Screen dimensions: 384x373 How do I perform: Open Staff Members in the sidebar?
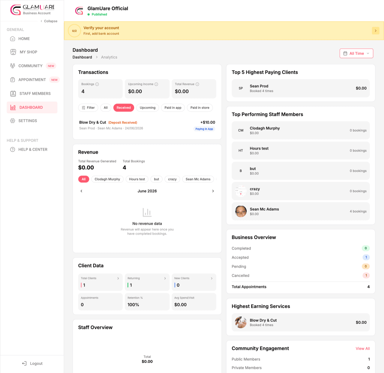tap(32, 94)
